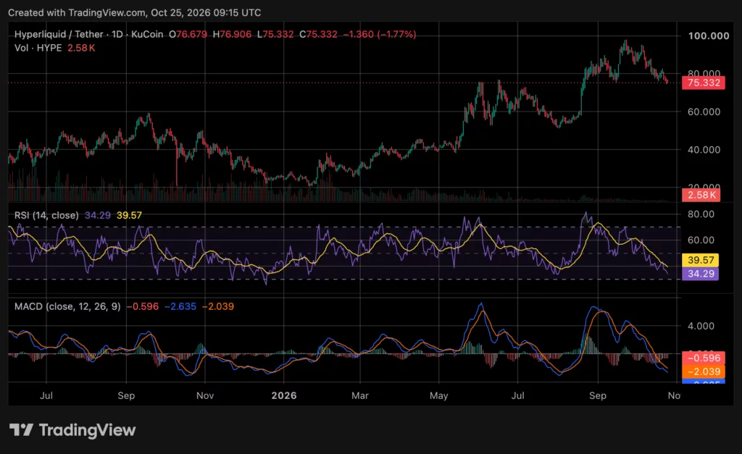The height and width of the screenshot is (454, 742).
Task: Click the 40.000 price axis label
Action: click(704, 150)
